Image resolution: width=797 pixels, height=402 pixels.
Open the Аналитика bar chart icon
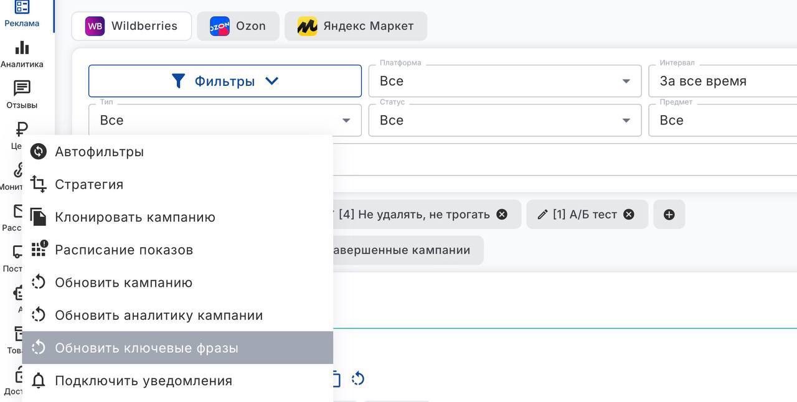(22, 54)
